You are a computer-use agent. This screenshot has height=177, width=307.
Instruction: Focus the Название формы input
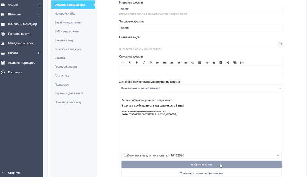click(x=201, y=9)
